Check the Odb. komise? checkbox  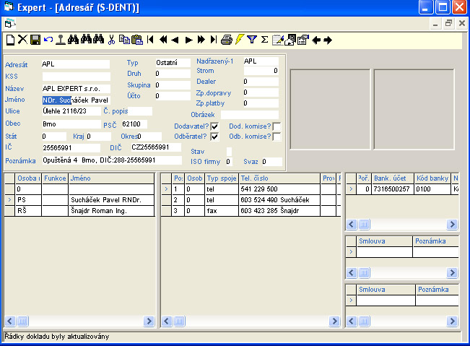277,137
